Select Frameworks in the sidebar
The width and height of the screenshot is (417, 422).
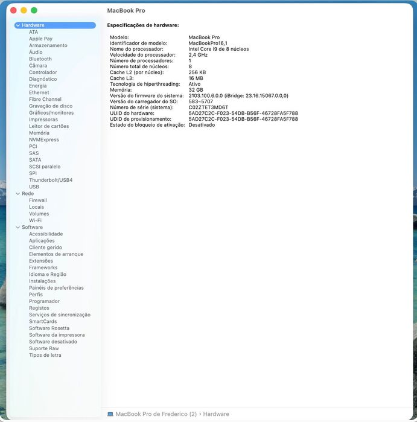point(43,267)
